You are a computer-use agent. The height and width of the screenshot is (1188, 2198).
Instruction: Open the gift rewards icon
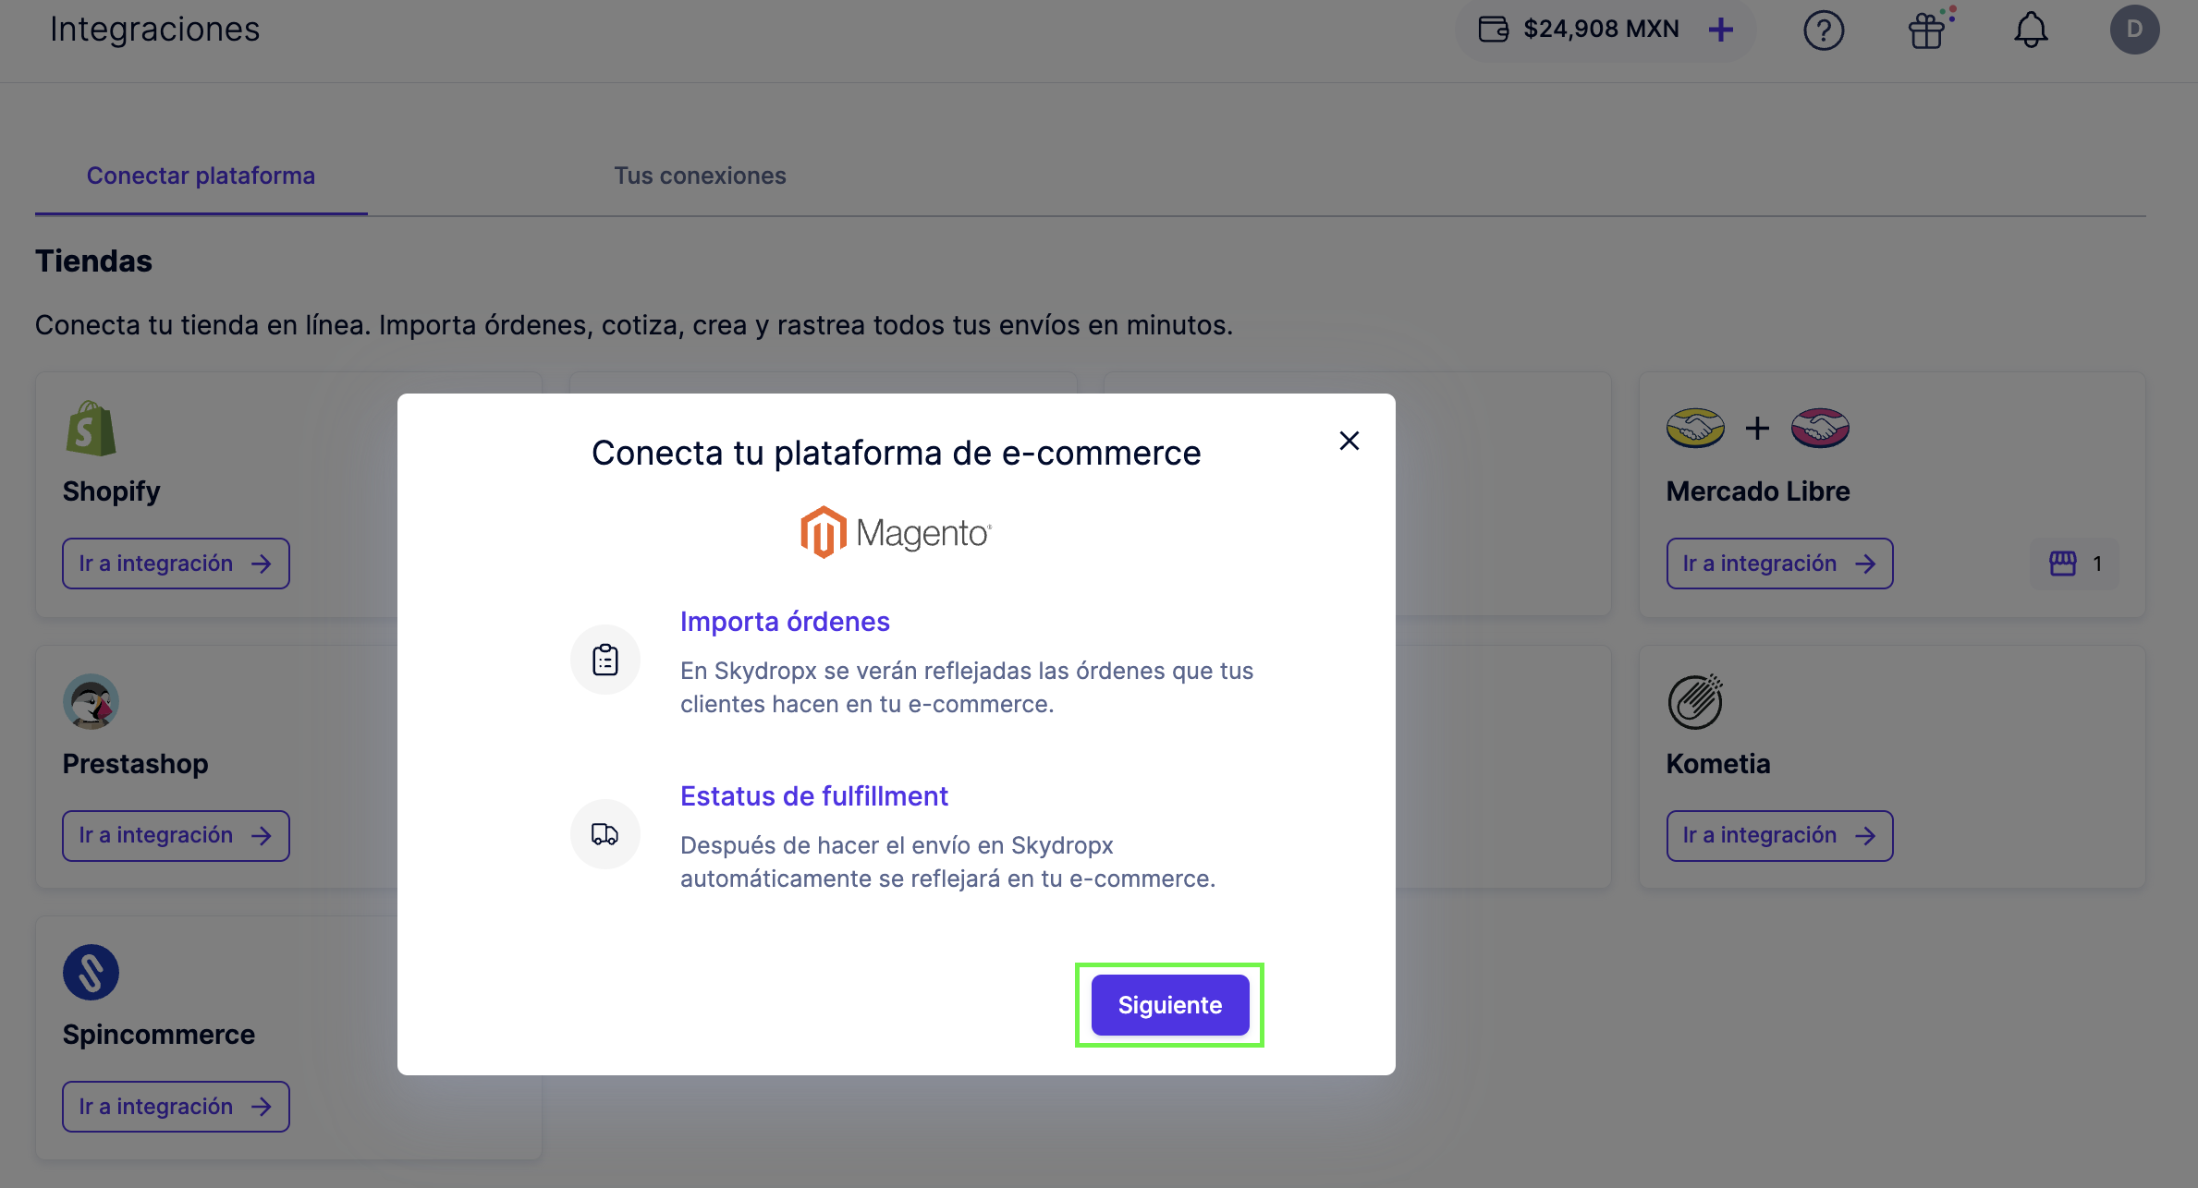[x=1927, y=30]
